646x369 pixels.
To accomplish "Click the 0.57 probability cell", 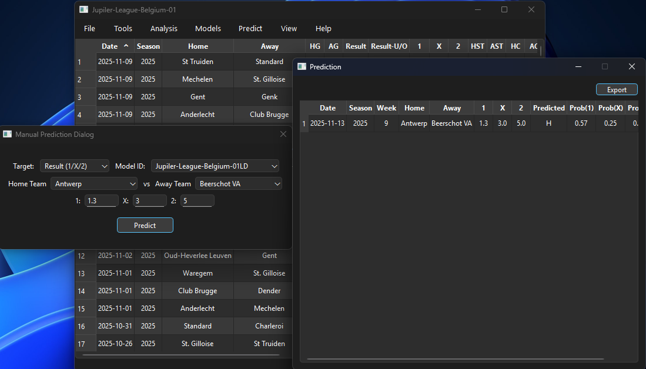I will [581, 123].
